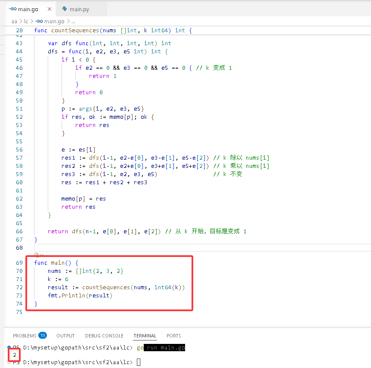Click 'res := res1 + res2 + res3' line
371x368 pixels.
click(x=104, y=182)
